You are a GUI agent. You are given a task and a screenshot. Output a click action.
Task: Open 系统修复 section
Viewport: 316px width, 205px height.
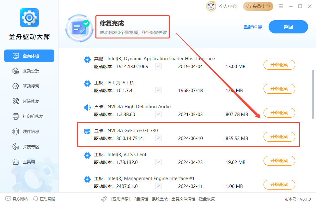[29, 101]
